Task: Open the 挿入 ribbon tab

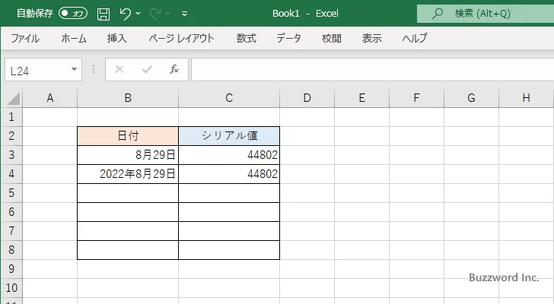Action: 117,38
